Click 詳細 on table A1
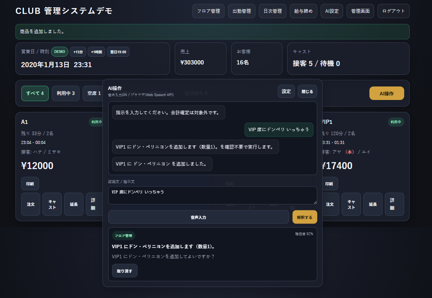 tap(94, 204)
